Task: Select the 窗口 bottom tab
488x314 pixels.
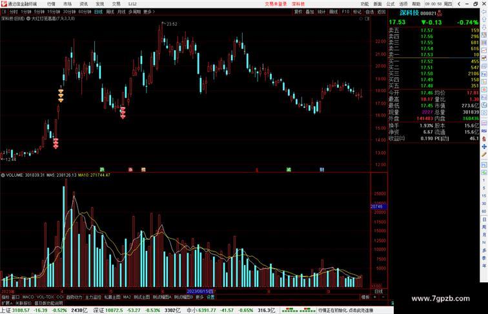Action: [x=15, y=297]
